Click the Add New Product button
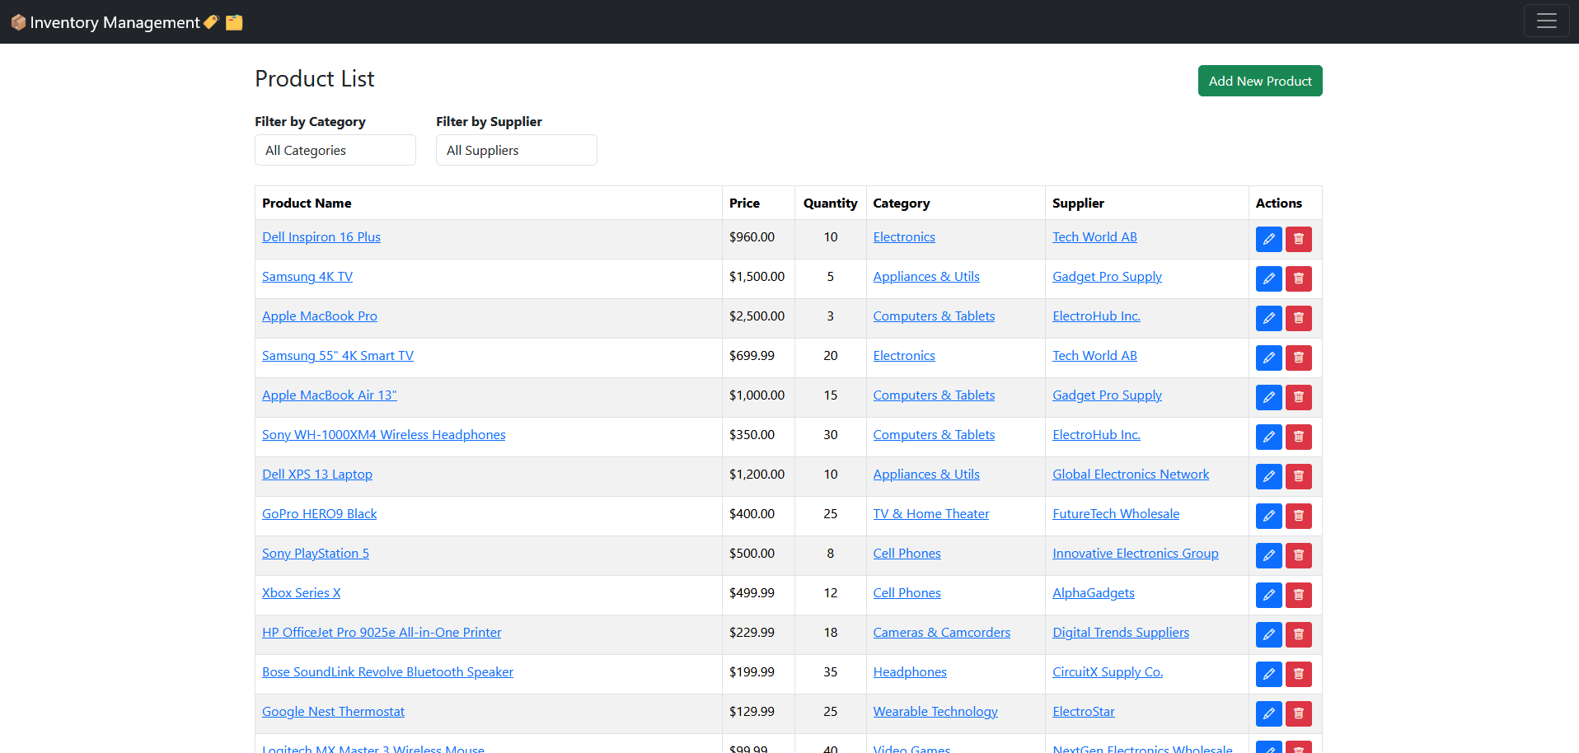This screenshot has width=1579, height=753. coord(1260,81)
